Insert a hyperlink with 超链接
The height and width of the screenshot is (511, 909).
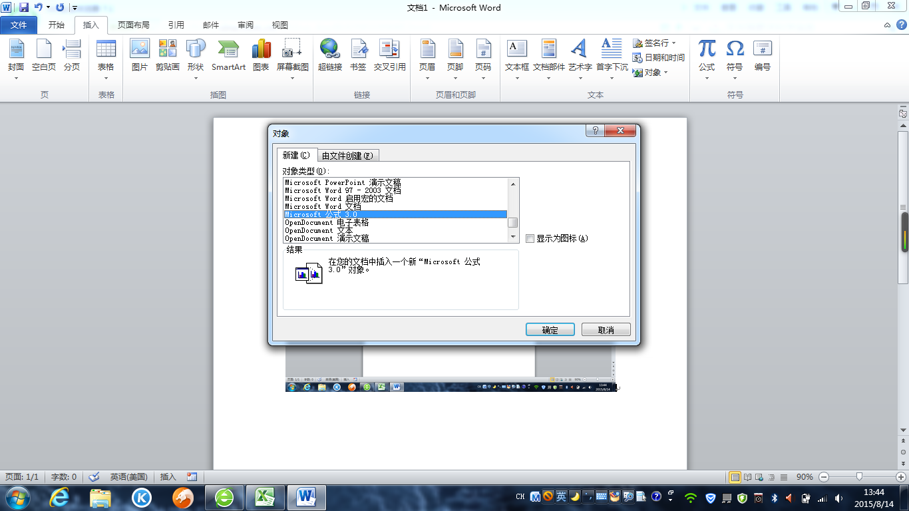tap(329, 55)
